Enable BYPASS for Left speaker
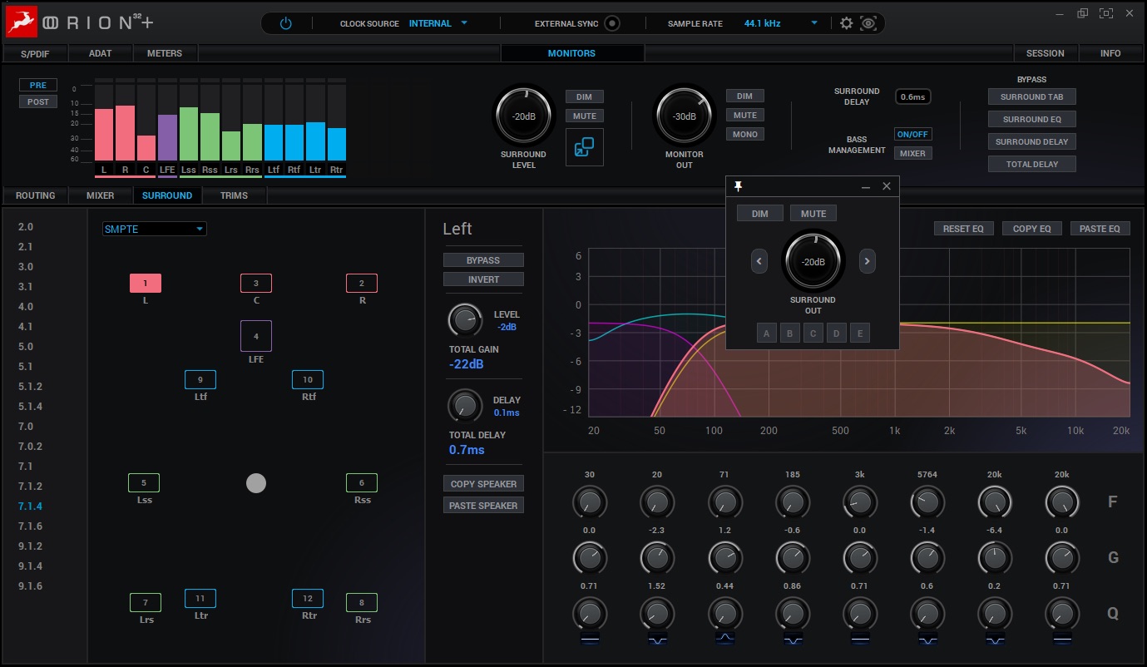Viewport: 1147px width, 667px height. coord(482,259)
